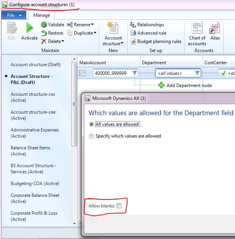Click the MainAccount filter funnel icon

click(x=134, y=73)
